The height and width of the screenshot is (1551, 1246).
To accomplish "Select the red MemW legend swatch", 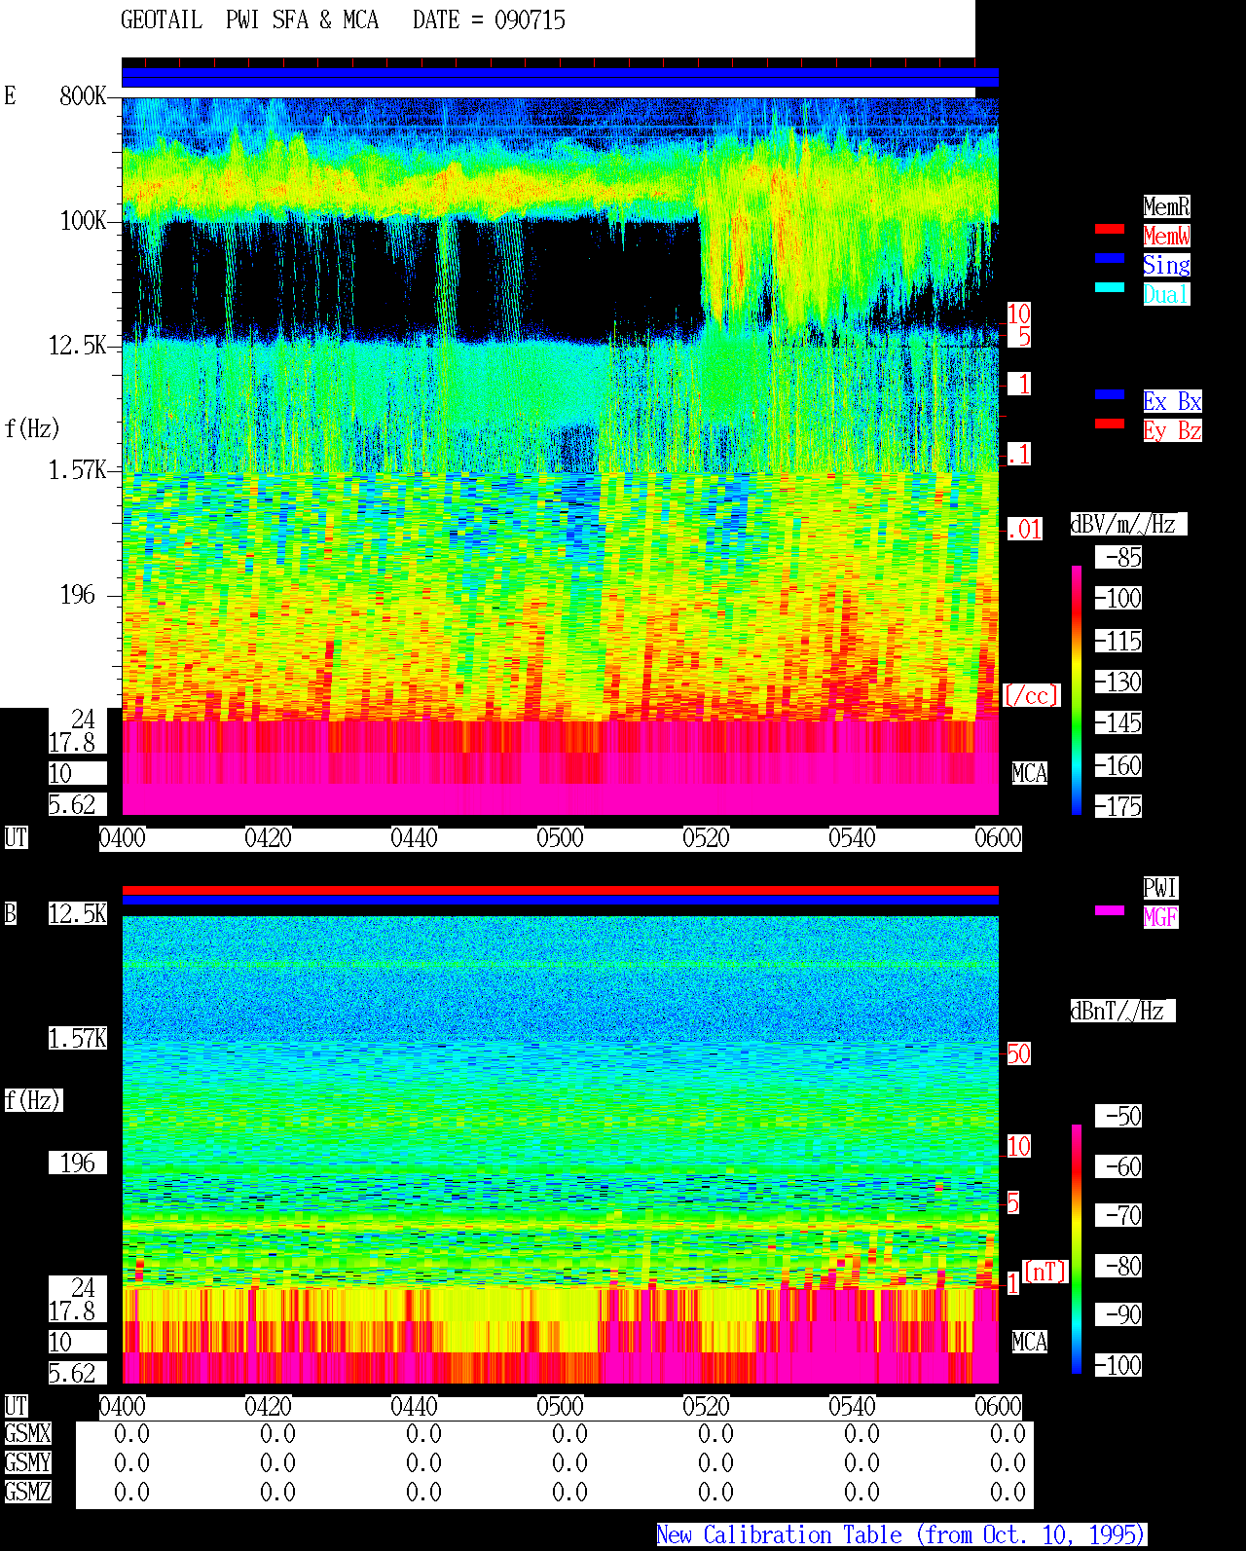I will pyautogui.click(x=1110, y=229).
